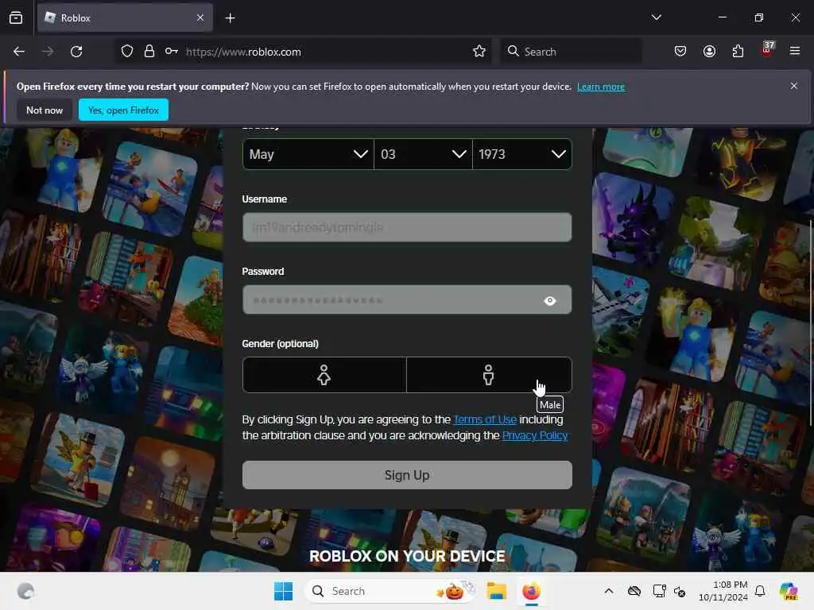Open network display tray icon
The width and height of the screenshot is (814, 610).
pyautogui.click(x=659, y=591)
